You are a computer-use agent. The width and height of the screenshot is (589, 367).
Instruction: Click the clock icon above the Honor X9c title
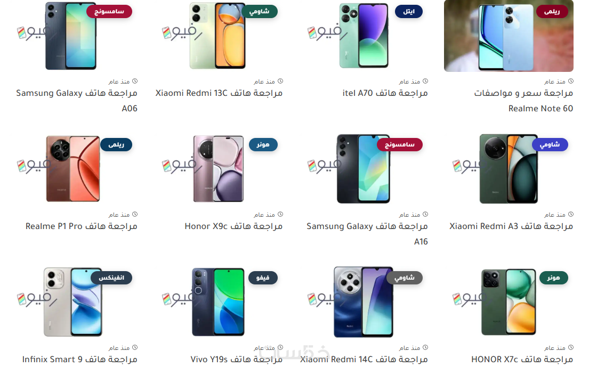point(280,214)
